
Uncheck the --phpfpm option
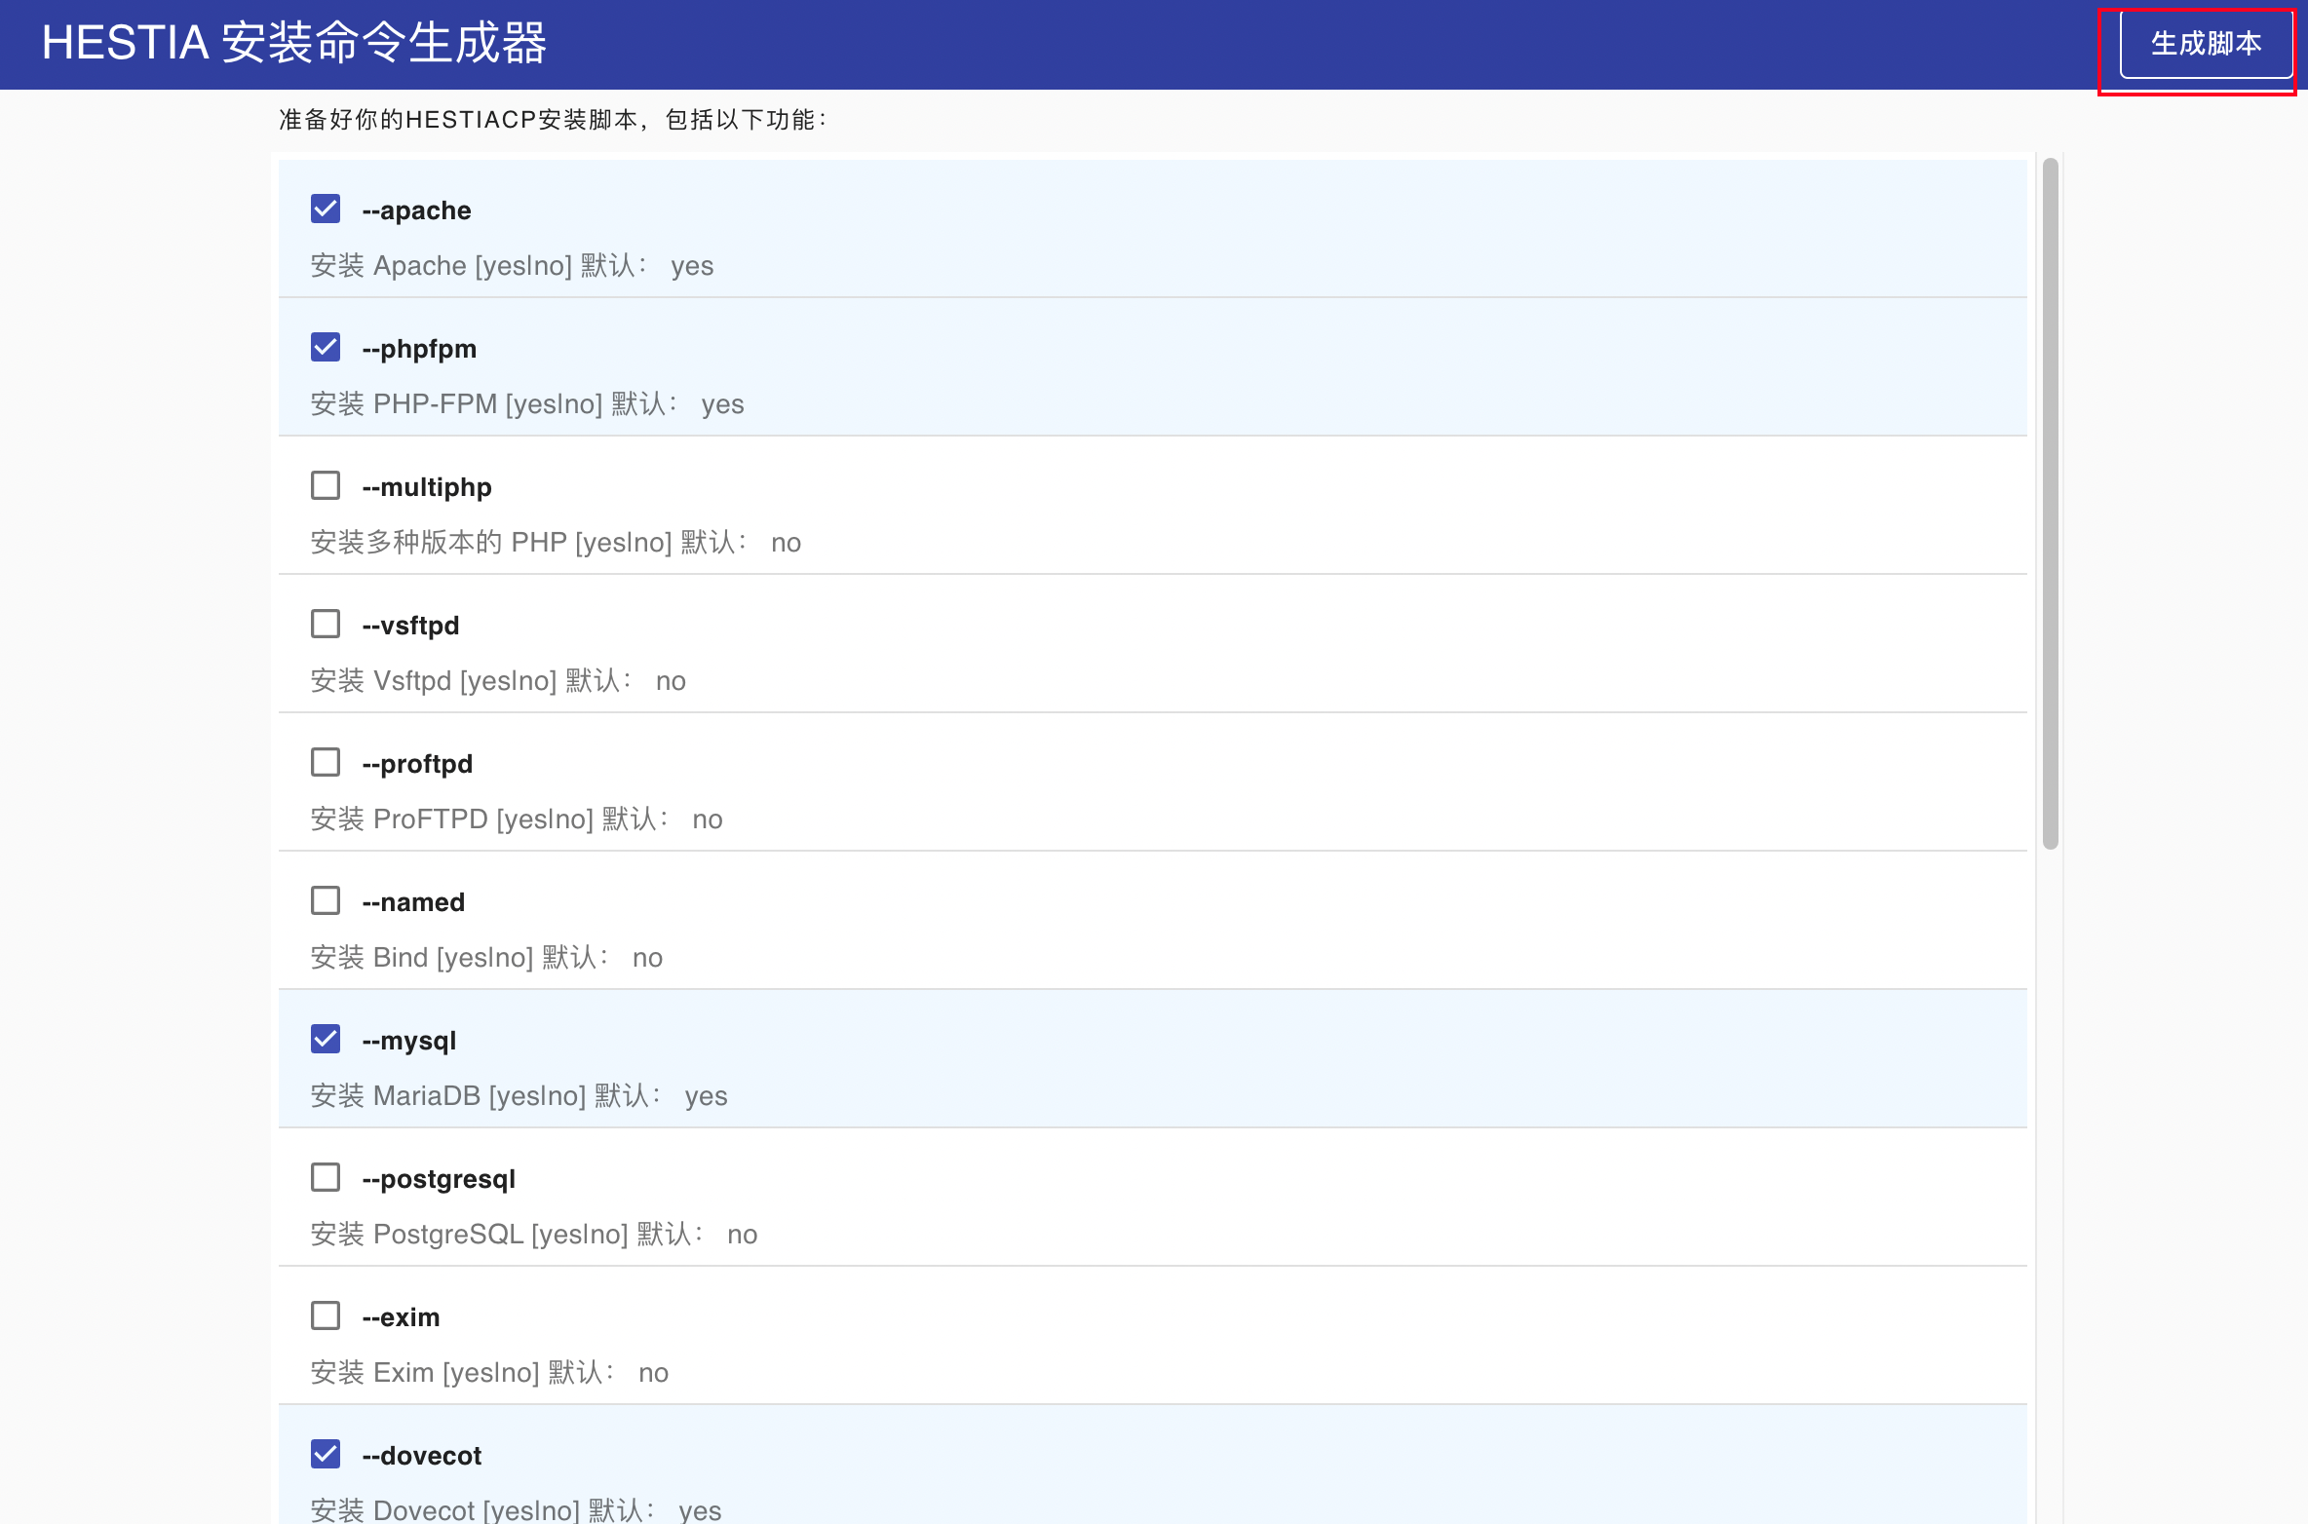(326, 348)
